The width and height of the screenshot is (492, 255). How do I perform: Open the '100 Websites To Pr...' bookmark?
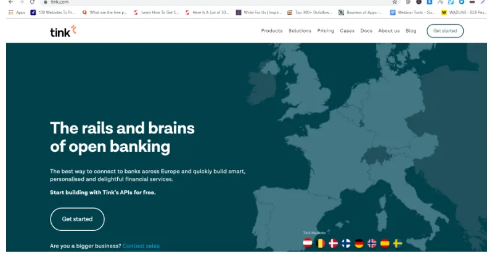pos(53,12)
